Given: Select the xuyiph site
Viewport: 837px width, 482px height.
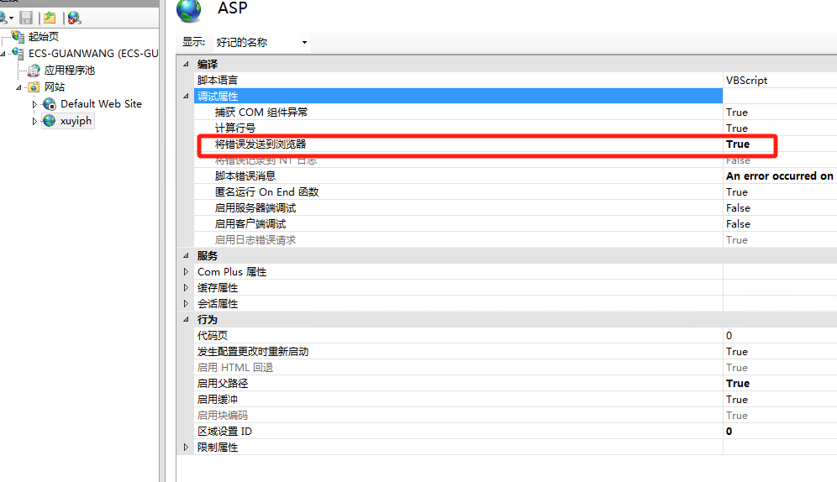Looking at the screenshot, I should [x=76, y=121].
